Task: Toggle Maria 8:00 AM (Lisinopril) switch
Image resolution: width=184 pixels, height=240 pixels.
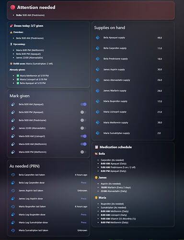Action: [83, 136]
